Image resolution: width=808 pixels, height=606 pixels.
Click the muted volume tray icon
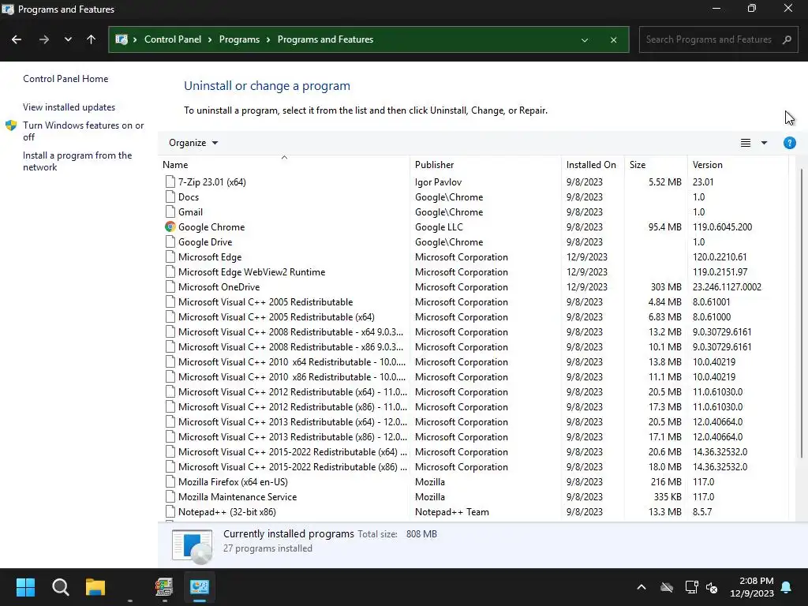pos(713,587)
